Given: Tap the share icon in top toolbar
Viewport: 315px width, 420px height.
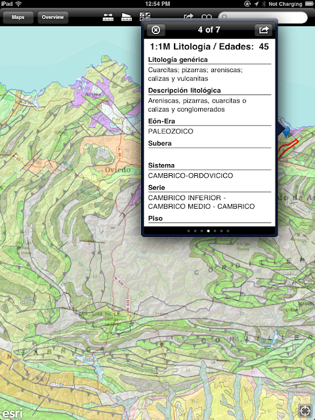Looking at the screenshot, I should point(188,16).
